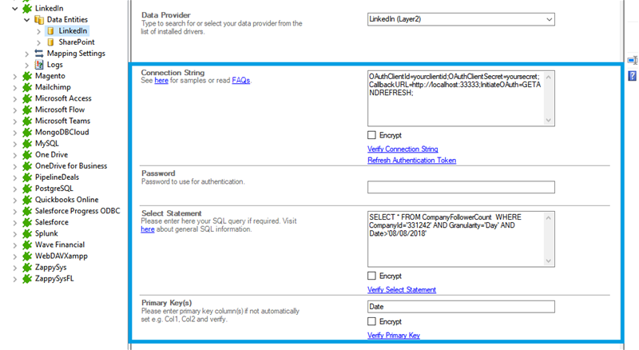Click the Microsoft Flow connection icon

click(x=27, y=109)
